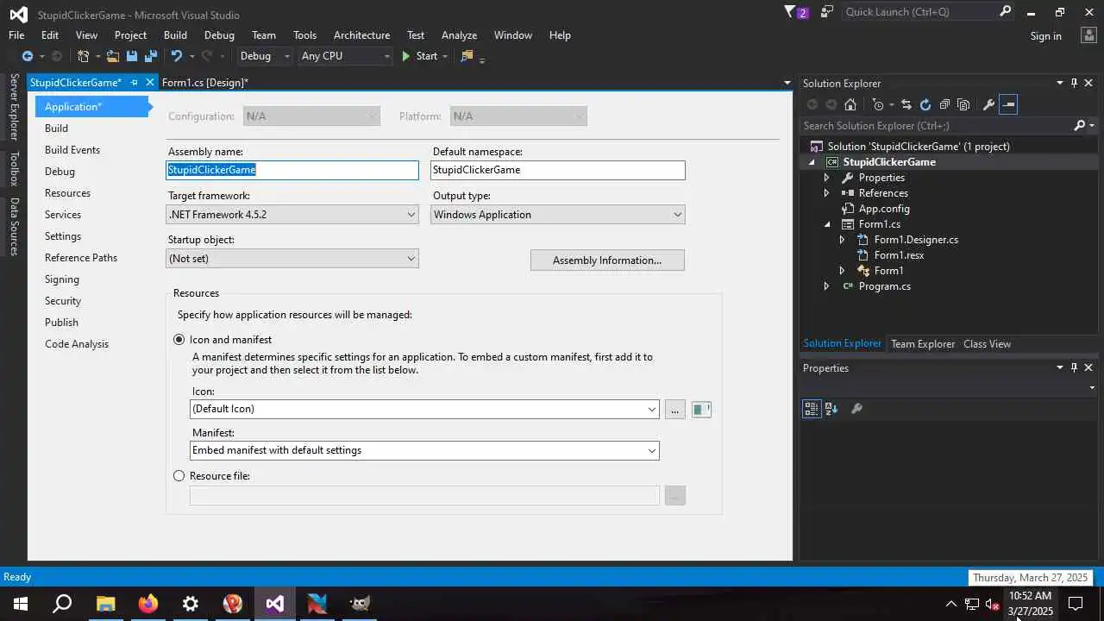Collapse All in Solution Explorer

(944, 104)
